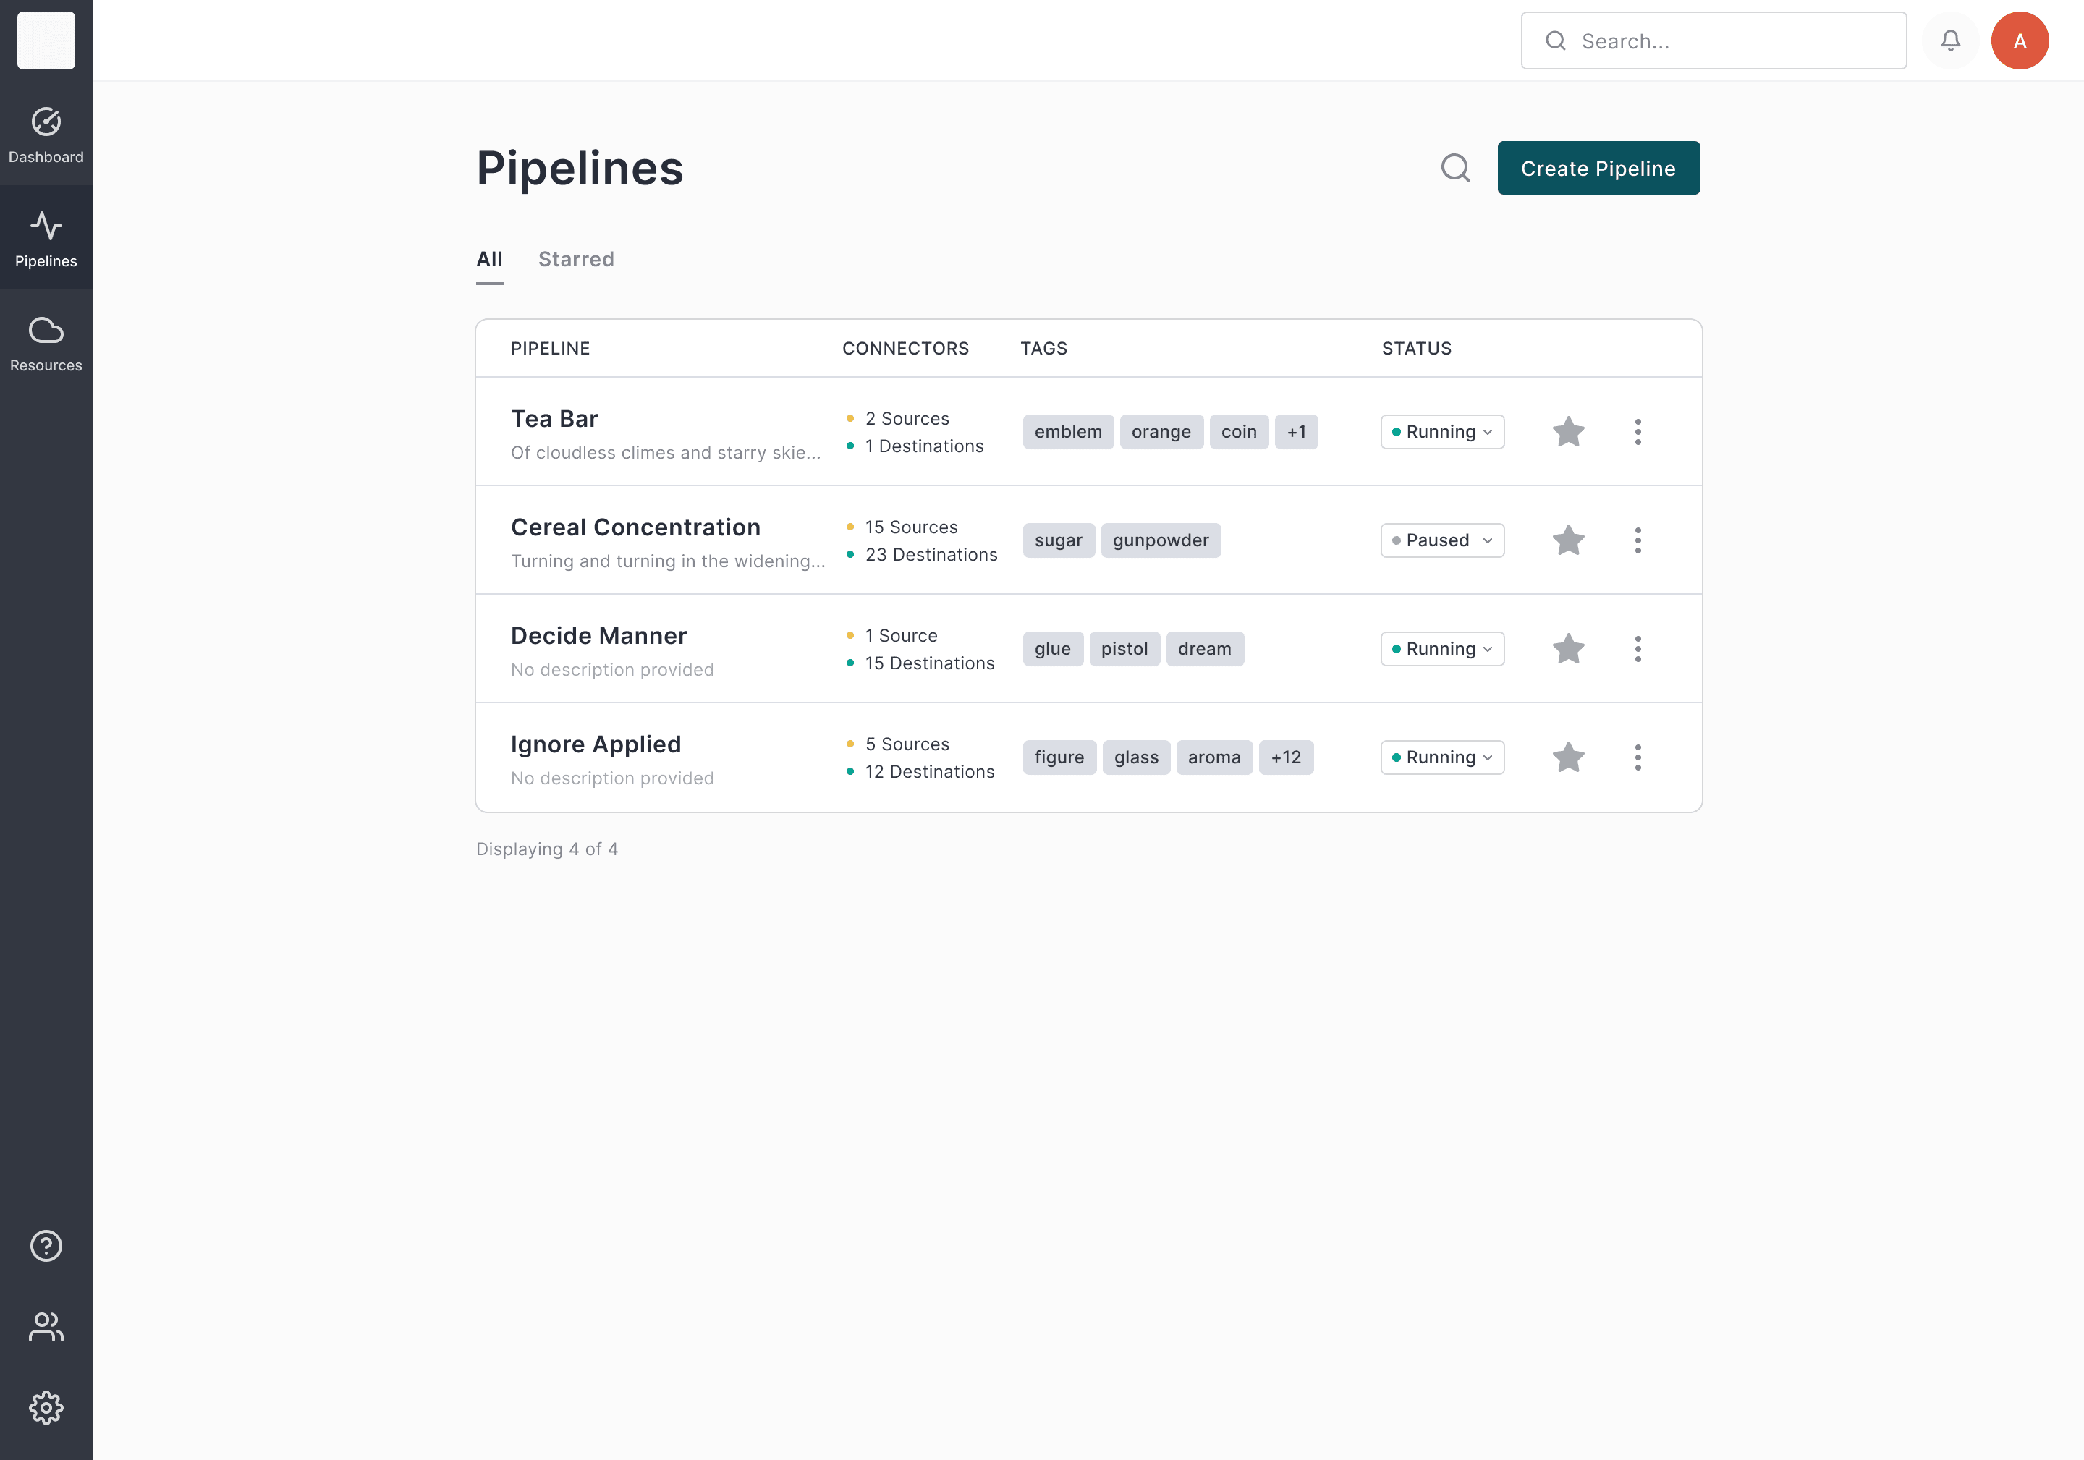Viewport: 2084px width, 1460px height.
Task: Click the pipelines search magnifier icon
Action: coord(1455,168)
